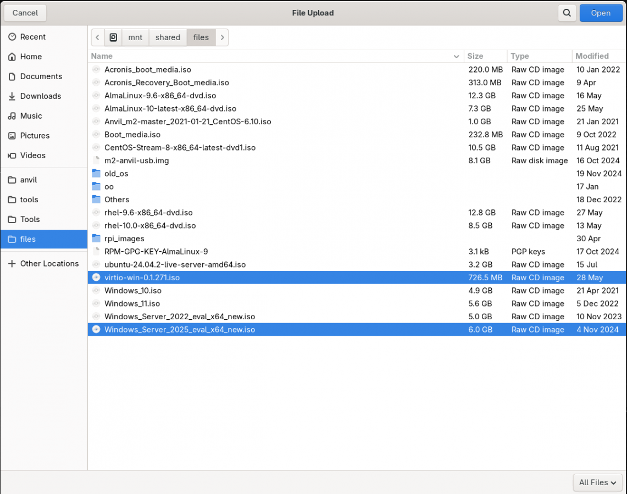Viewport: 627px width, 494px height.
Task: Click the old_os folder icon
Action: click(x=96, y=174)
